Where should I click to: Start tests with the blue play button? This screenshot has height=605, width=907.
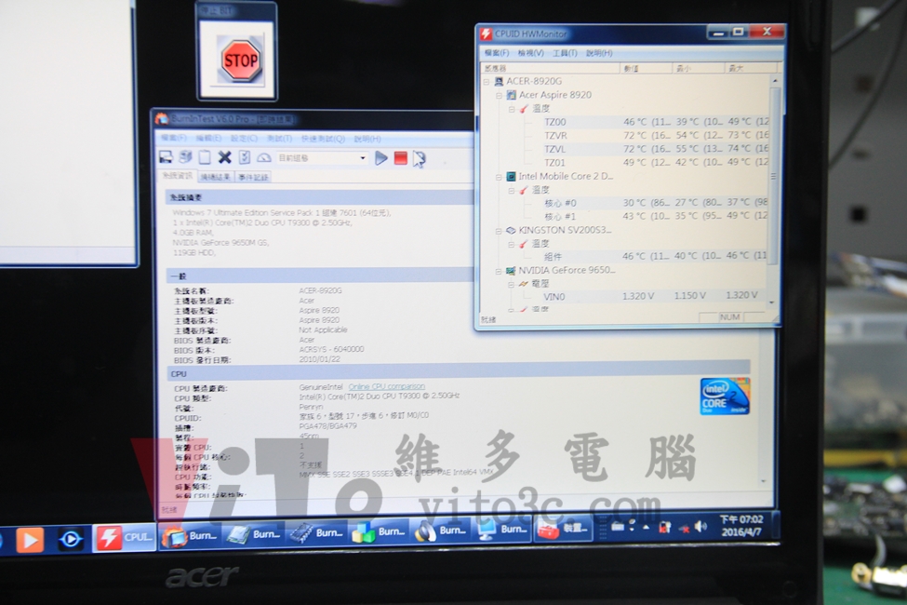tap(381, 157)
